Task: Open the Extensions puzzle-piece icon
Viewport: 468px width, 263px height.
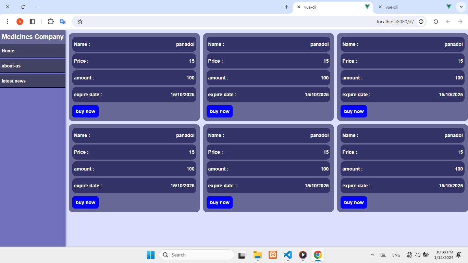Action: (x=51, y=22)
